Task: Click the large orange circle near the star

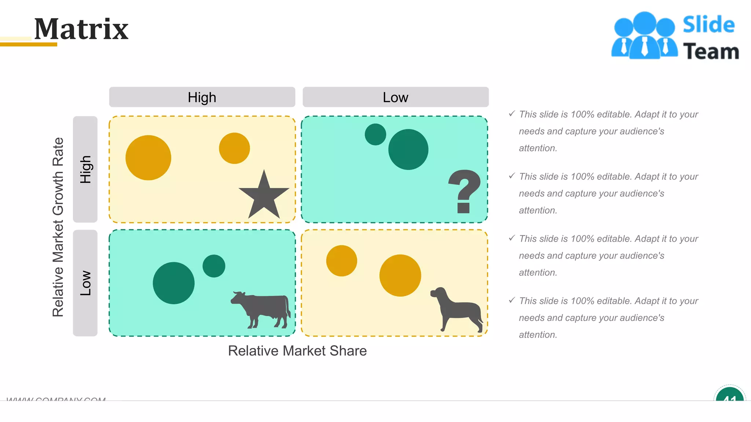Action: [148, 158]
